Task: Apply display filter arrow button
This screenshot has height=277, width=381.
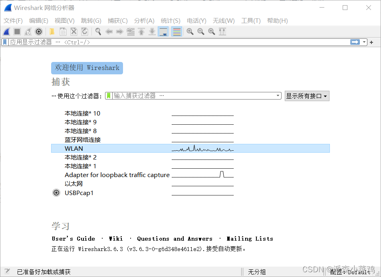Action: (x=355, y=42)
